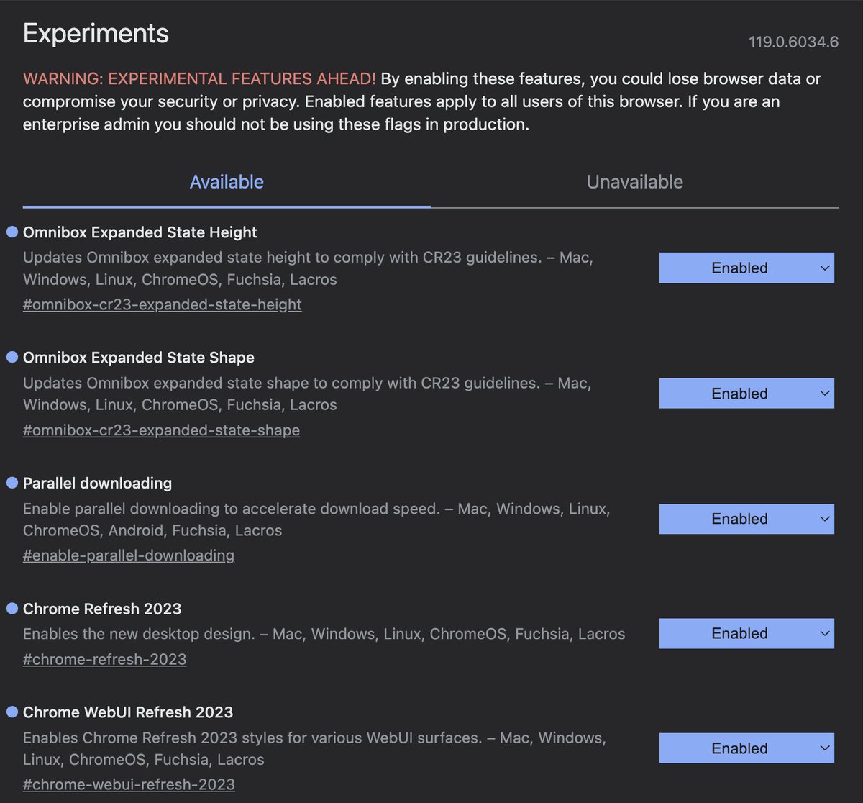Click 'Updates Omnibox expanded state height' description
This screenshot has height=803, width=863.
tap(308, 268)
